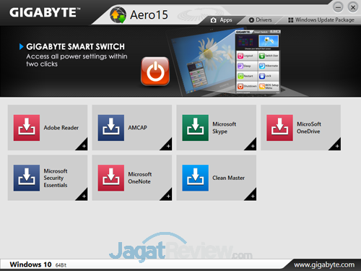Click the Microsoft Skype download icon
The image size is (361, 271).
196,128
